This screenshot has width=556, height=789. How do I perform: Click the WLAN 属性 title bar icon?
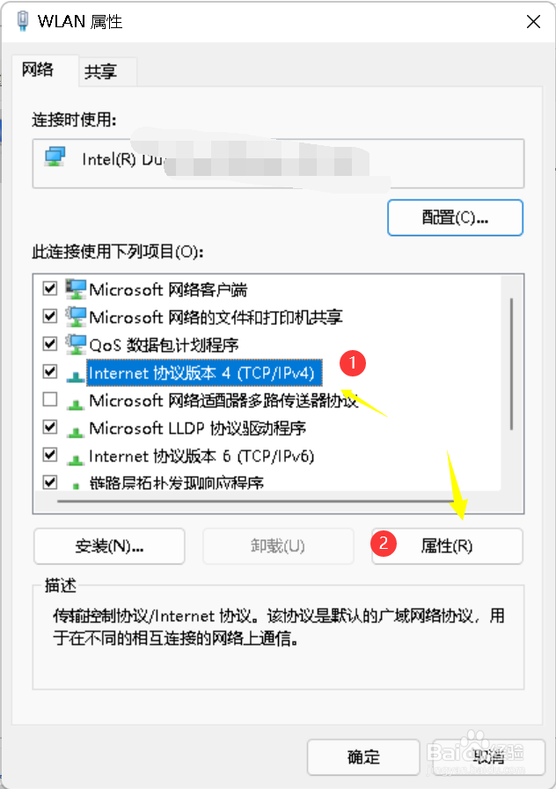pyautogui.click(x=23, y=20)
